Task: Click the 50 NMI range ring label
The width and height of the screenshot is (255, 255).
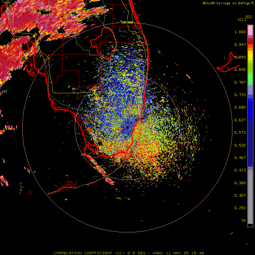Action: [127, 75]
